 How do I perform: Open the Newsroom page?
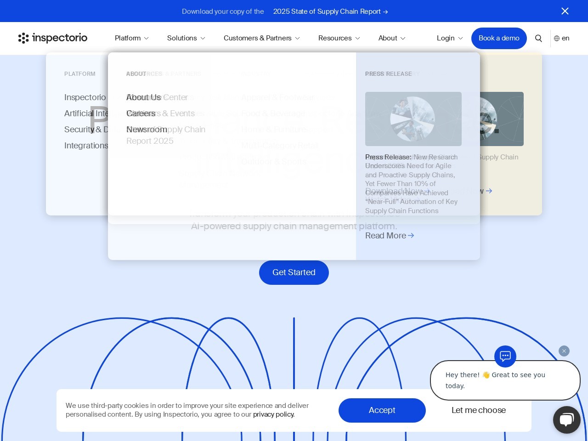point(147,130)
